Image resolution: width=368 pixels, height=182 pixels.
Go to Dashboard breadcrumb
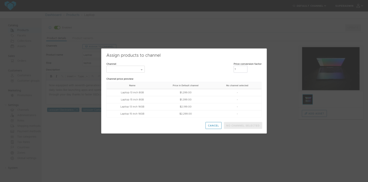[53, 15]
